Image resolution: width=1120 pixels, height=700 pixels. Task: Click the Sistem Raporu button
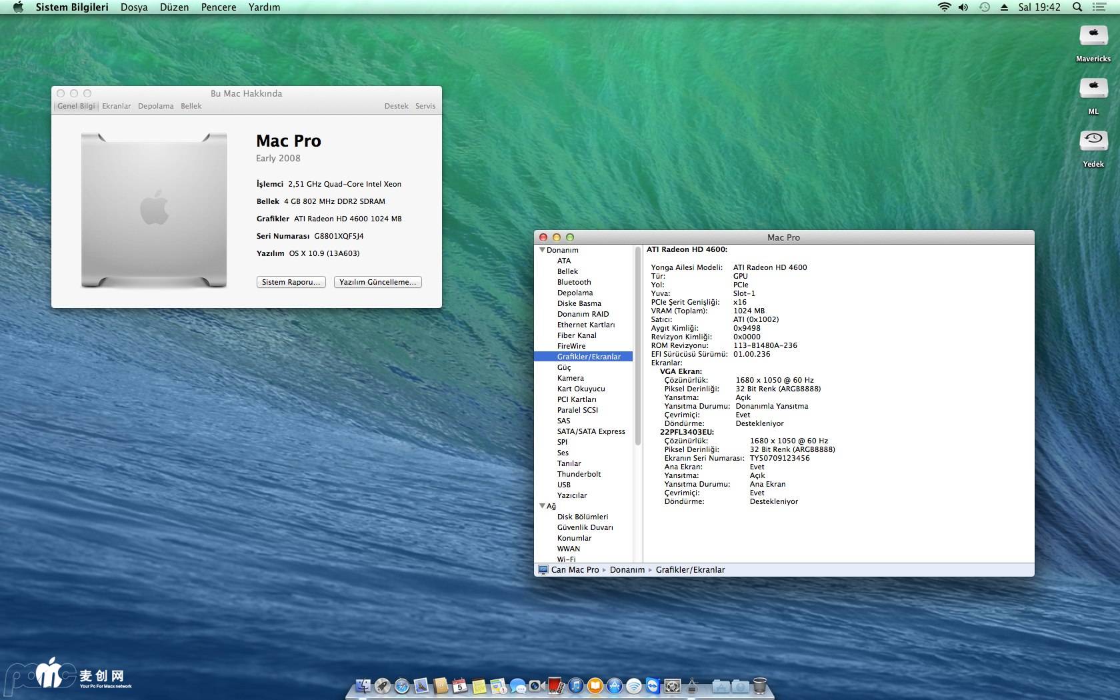click(x=291, y=282)
